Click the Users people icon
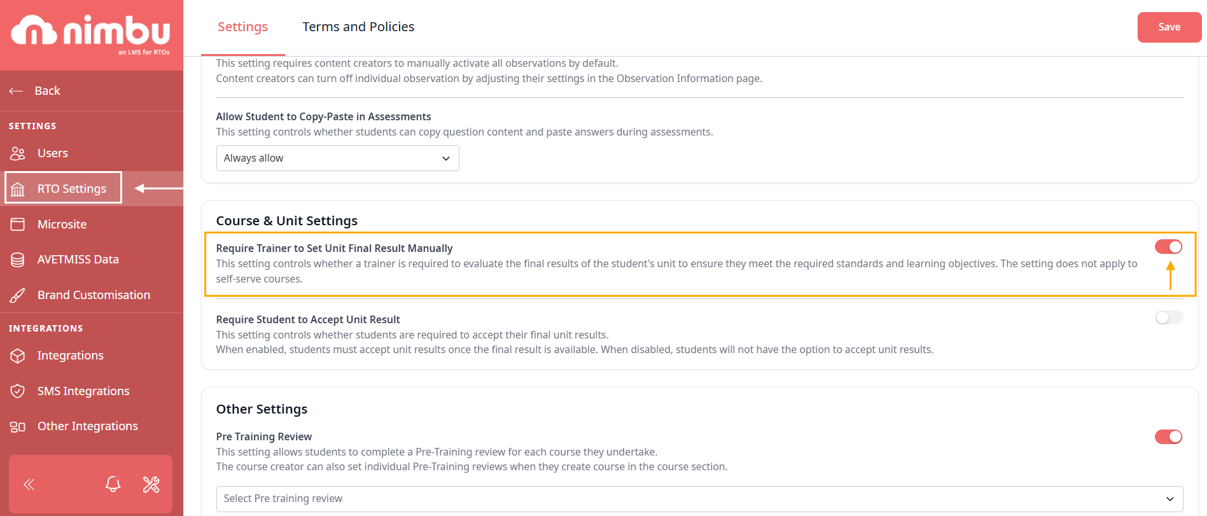Image resolution: width=1207 pixels, height=516 pixels. pos(18,153)
